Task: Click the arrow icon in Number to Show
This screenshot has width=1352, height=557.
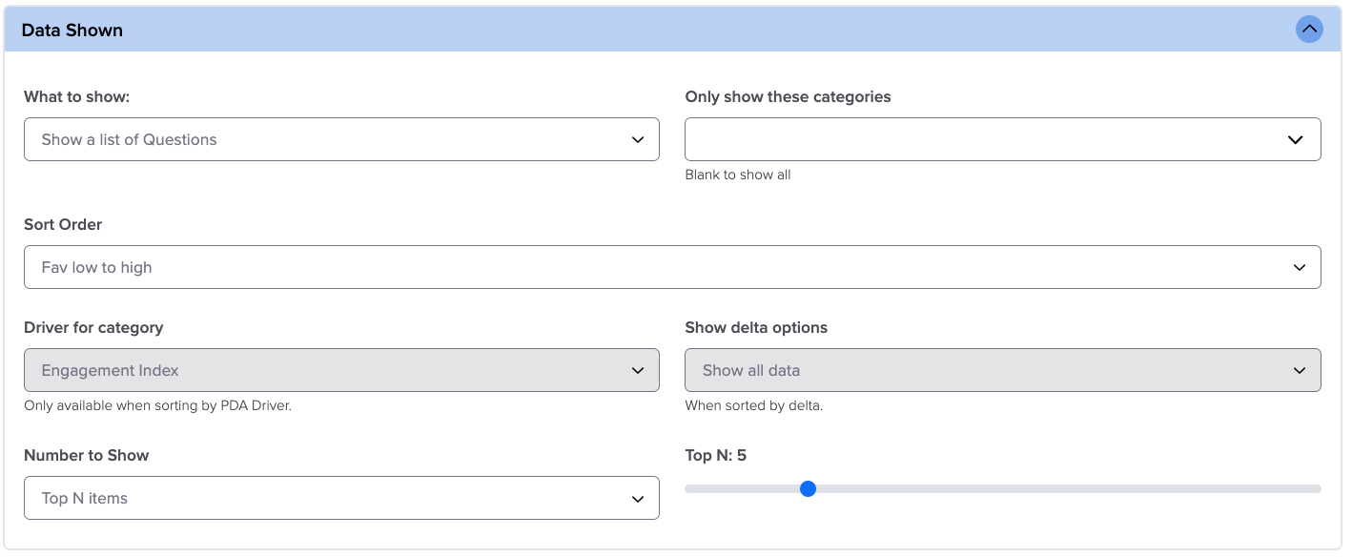Action: (x=638, y=499)
